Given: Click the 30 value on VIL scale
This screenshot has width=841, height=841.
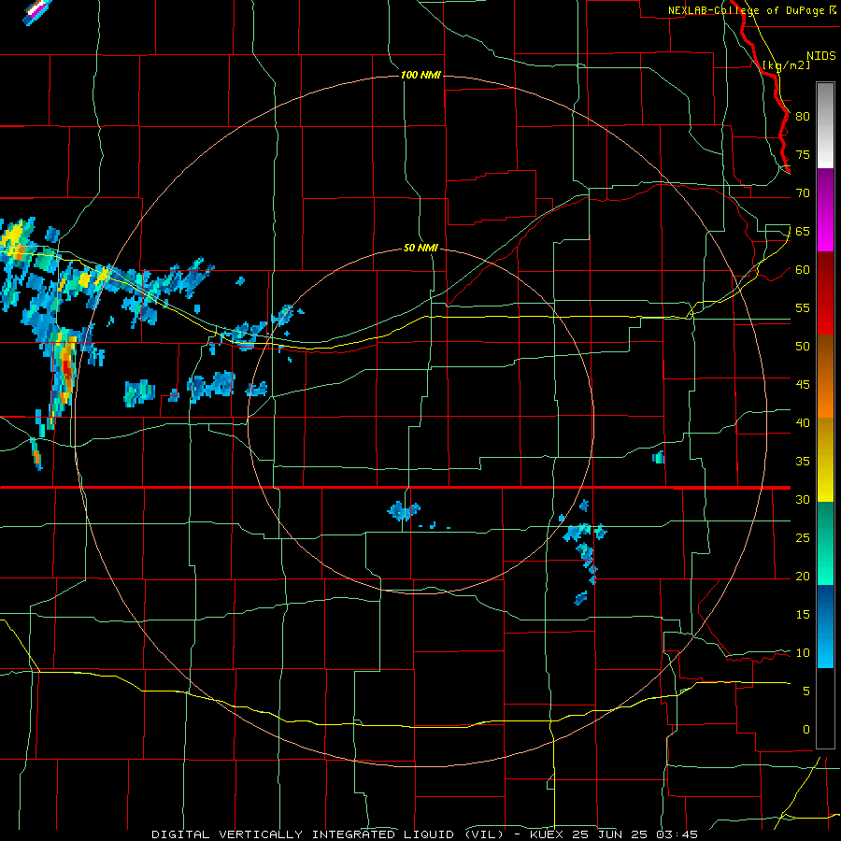Looking at the screenshot, I should pos(803,499).
